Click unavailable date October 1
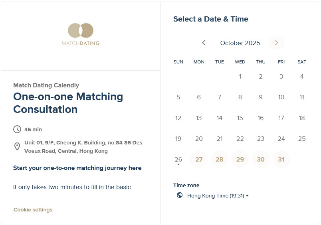This screenshot has width=321, height=225. (x=240, y=77)
